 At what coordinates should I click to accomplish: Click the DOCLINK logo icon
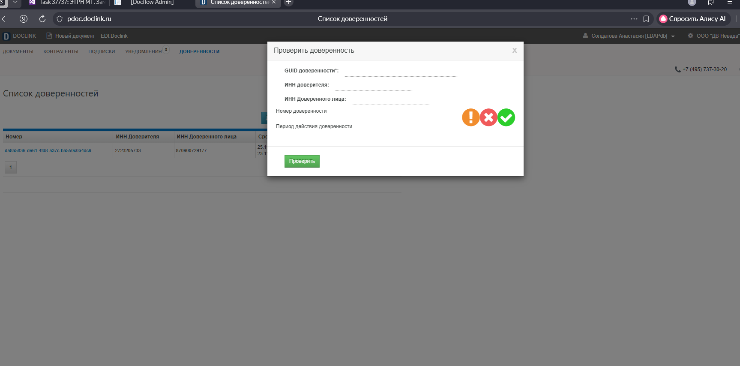(x=6, y=36)
